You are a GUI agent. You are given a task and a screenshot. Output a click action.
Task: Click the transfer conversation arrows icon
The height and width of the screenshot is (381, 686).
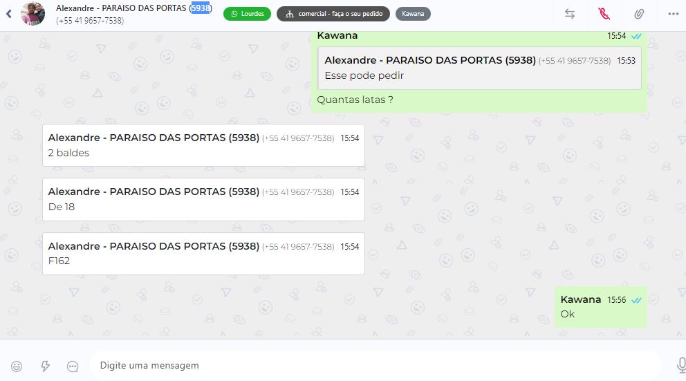click(570, 14)
